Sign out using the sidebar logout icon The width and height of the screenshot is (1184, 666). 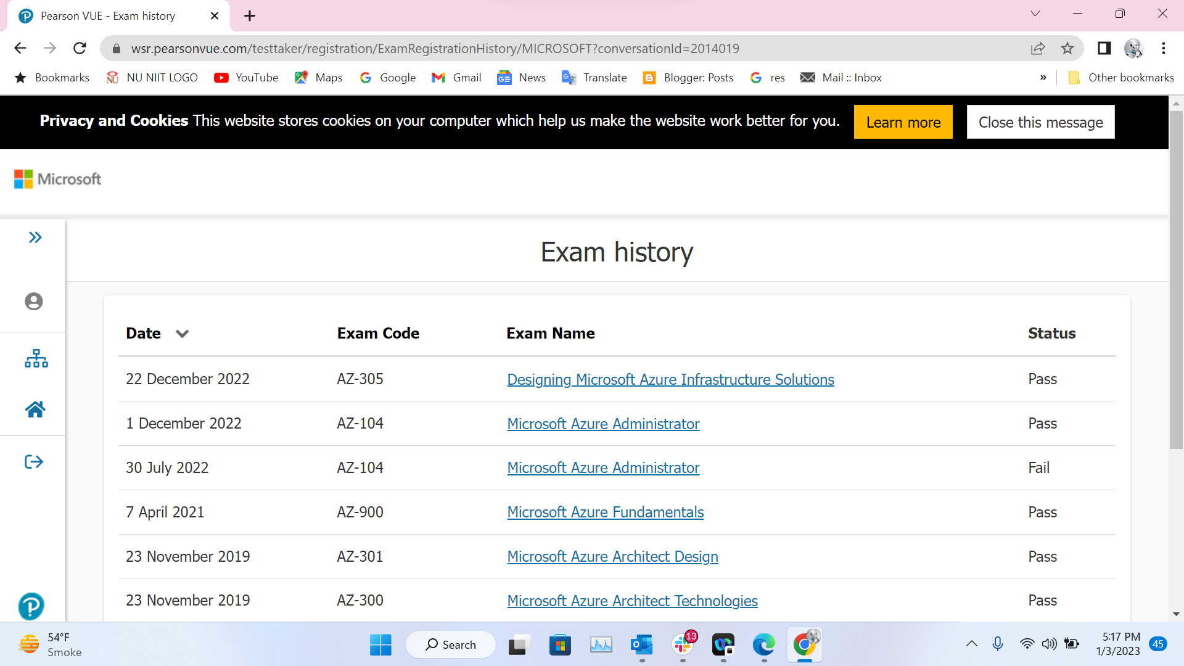33,461
